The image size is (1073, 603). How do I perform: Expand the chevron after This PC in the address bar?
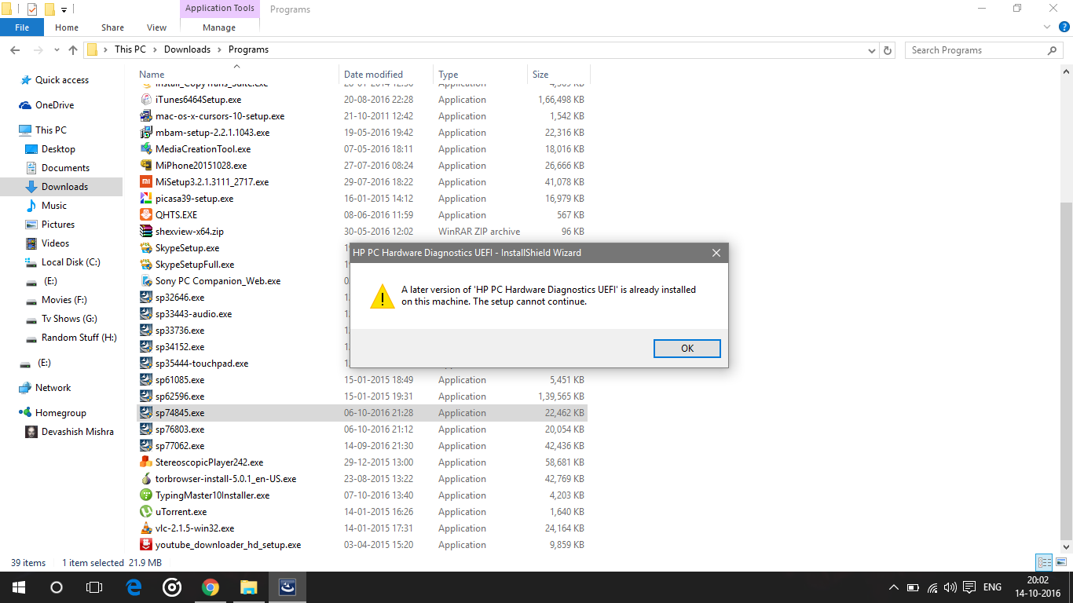pos(155,49)
